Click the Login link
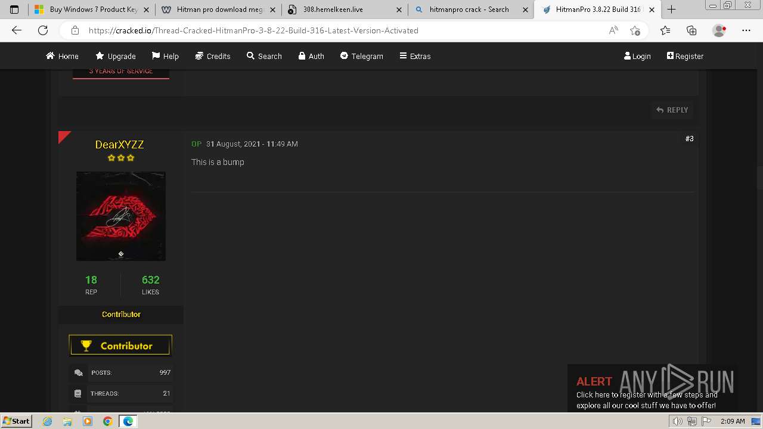 coord(637,56)
